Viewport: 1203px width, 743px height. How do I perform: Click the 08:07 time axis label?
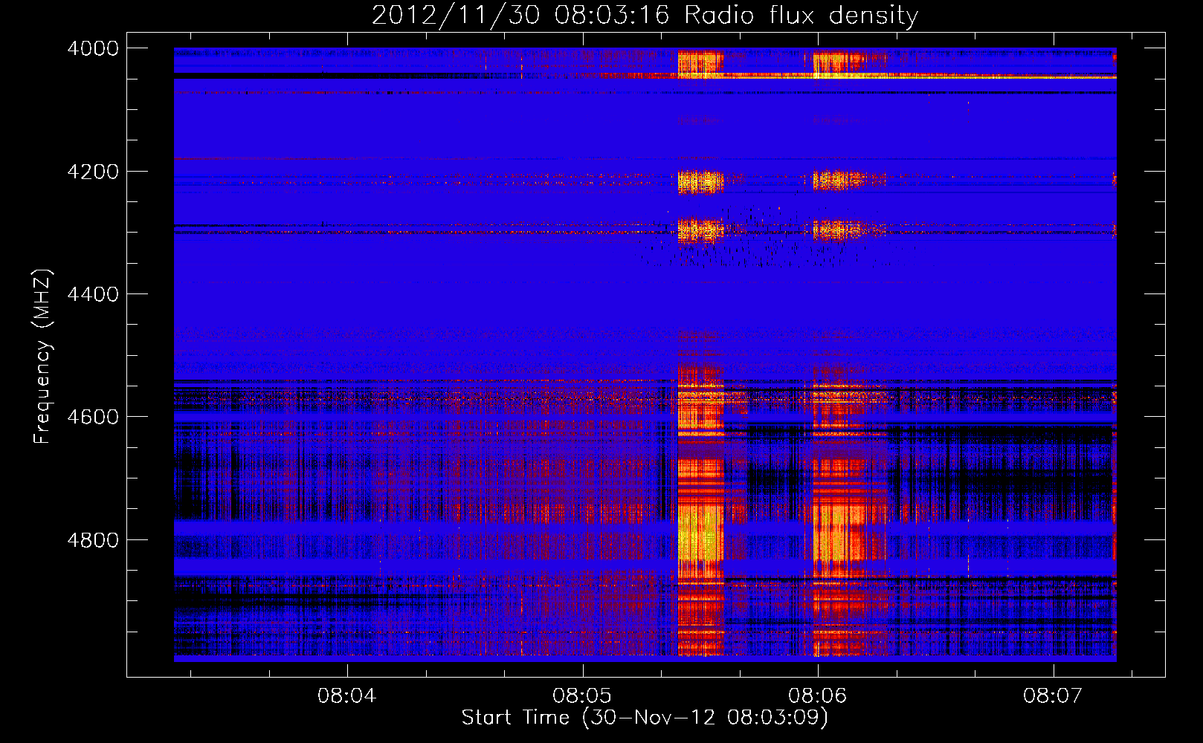pos(1053,696)
